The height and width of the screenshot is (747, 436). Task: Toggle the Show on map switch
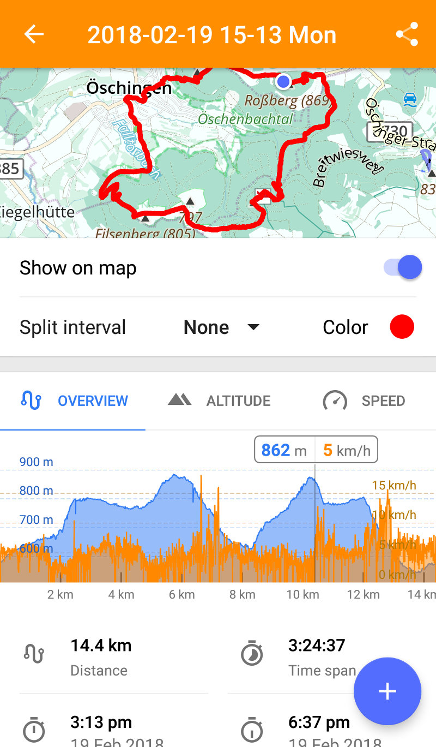tap(403, 268)
